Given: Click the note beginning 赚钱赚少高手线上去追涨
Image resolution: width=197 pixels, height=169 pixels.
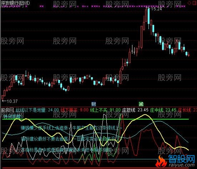Looking at the screenshot, I should (x=71, y=128).
